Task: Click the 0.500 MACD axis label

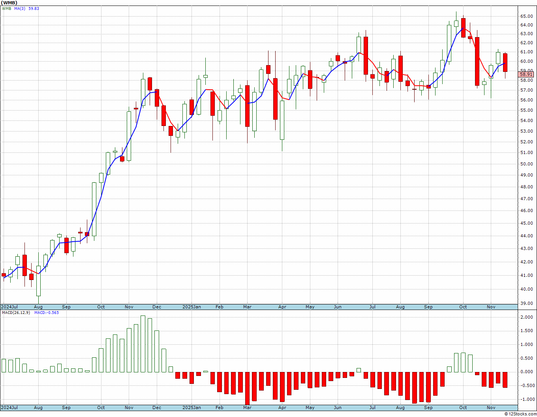Action: (x=526, y=358)
